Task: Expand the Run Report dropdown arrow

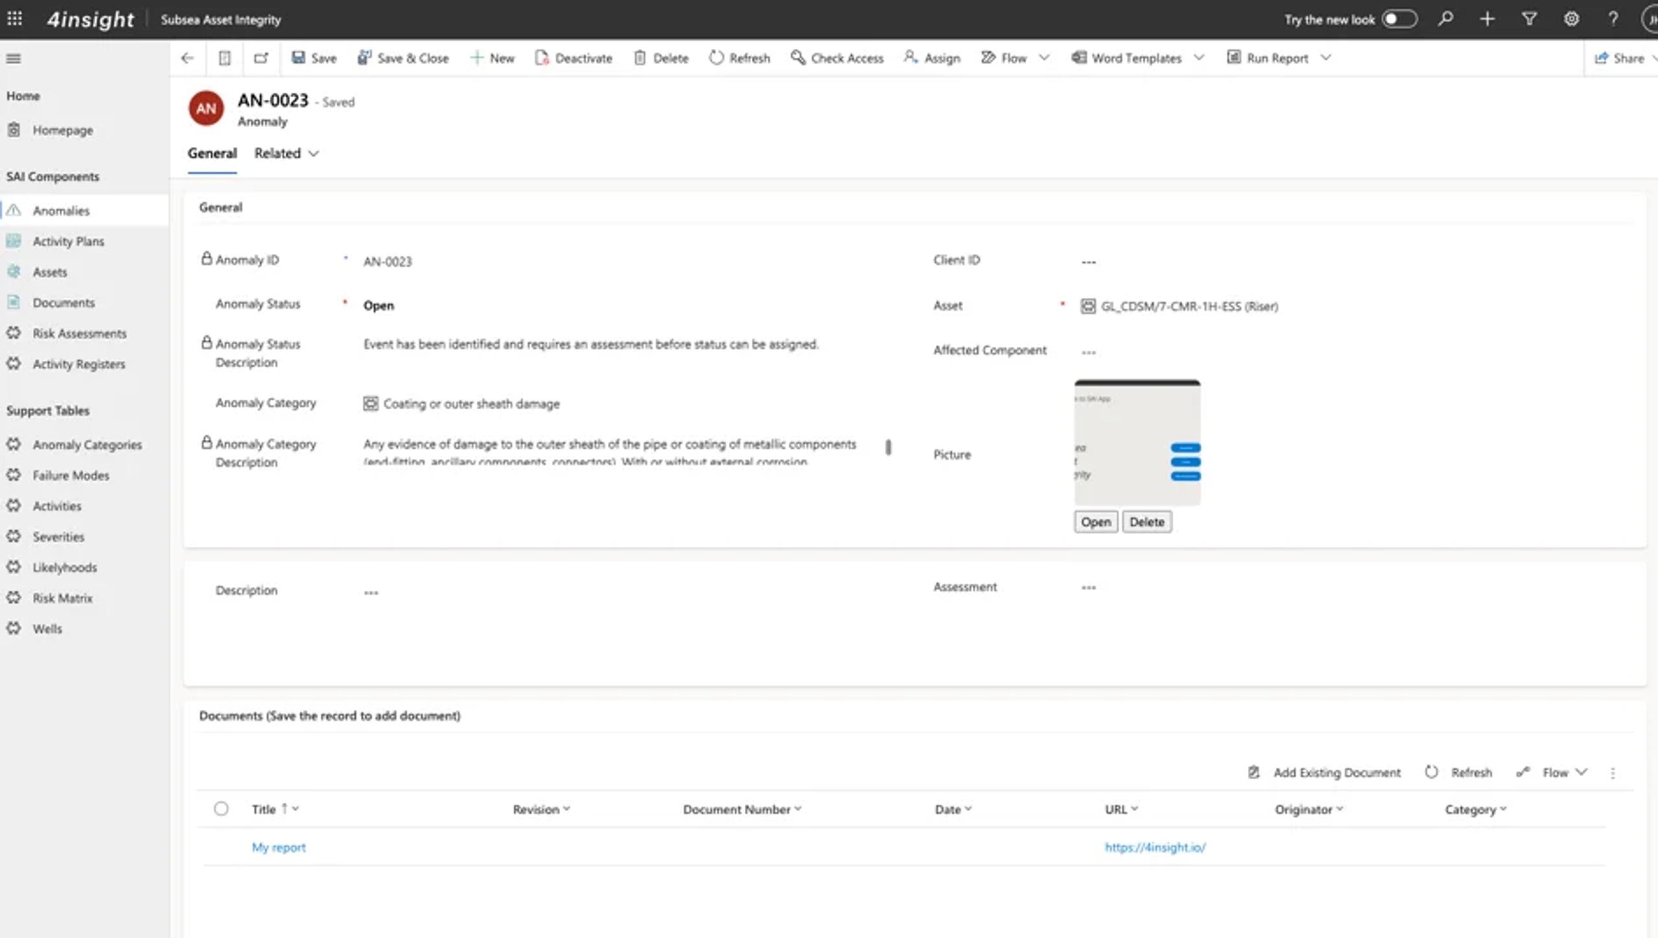Action: [x=1326, y=58]
